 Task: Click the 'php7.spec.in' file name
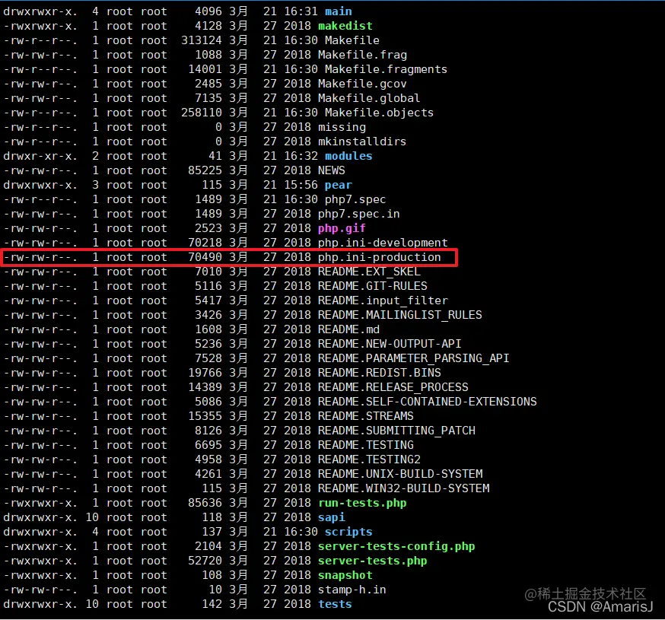(359, 214)
